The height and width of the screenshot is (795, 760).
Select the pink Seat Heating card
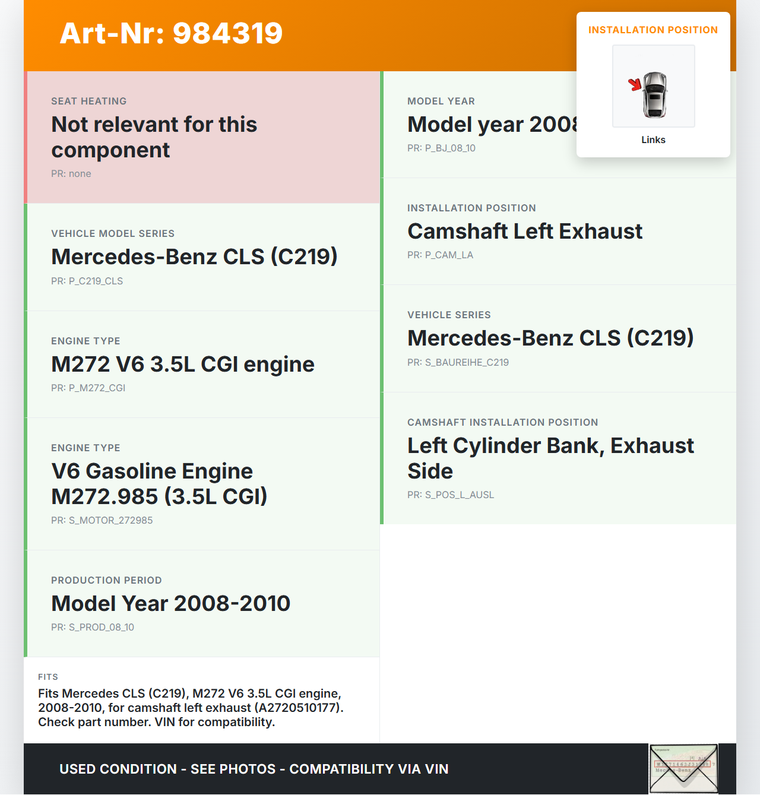point(202,137)
